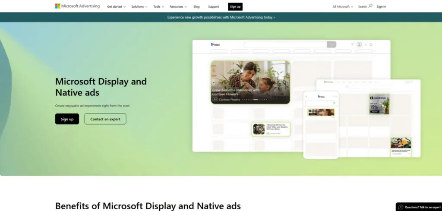The image size is (442, 211).
Task: Click the Microsoft Advertising logo
Action: [77, 6]
